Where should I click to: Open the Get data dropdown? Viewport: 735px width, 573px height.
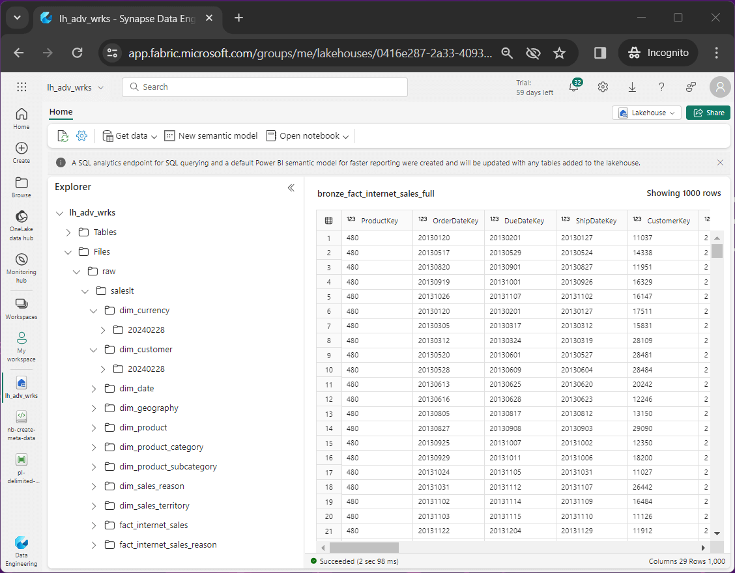(x=130, y=136)
